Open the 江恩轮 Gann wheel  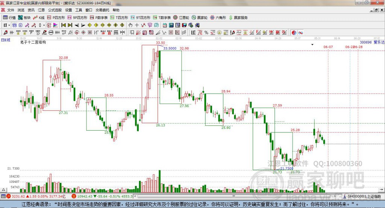click(181, 18)
